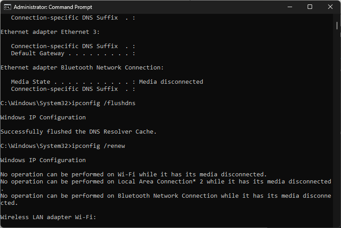Click 'Successfully flushed the DNS Resolver Cache' line
This screenshot has width=341, height=228.
[x=78, y=132]
